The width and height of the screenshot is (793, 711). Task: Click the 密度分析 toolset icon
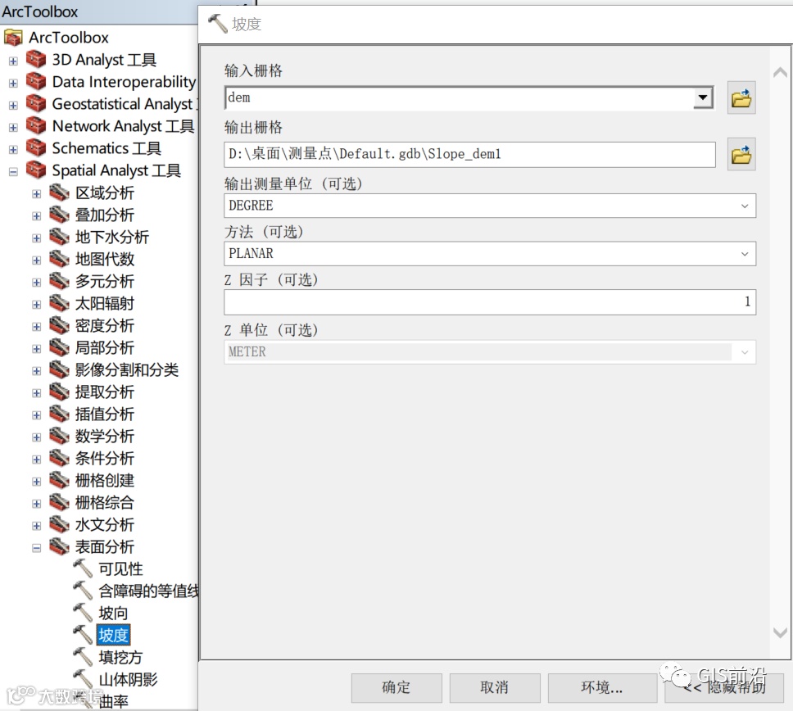pos(59,326)
